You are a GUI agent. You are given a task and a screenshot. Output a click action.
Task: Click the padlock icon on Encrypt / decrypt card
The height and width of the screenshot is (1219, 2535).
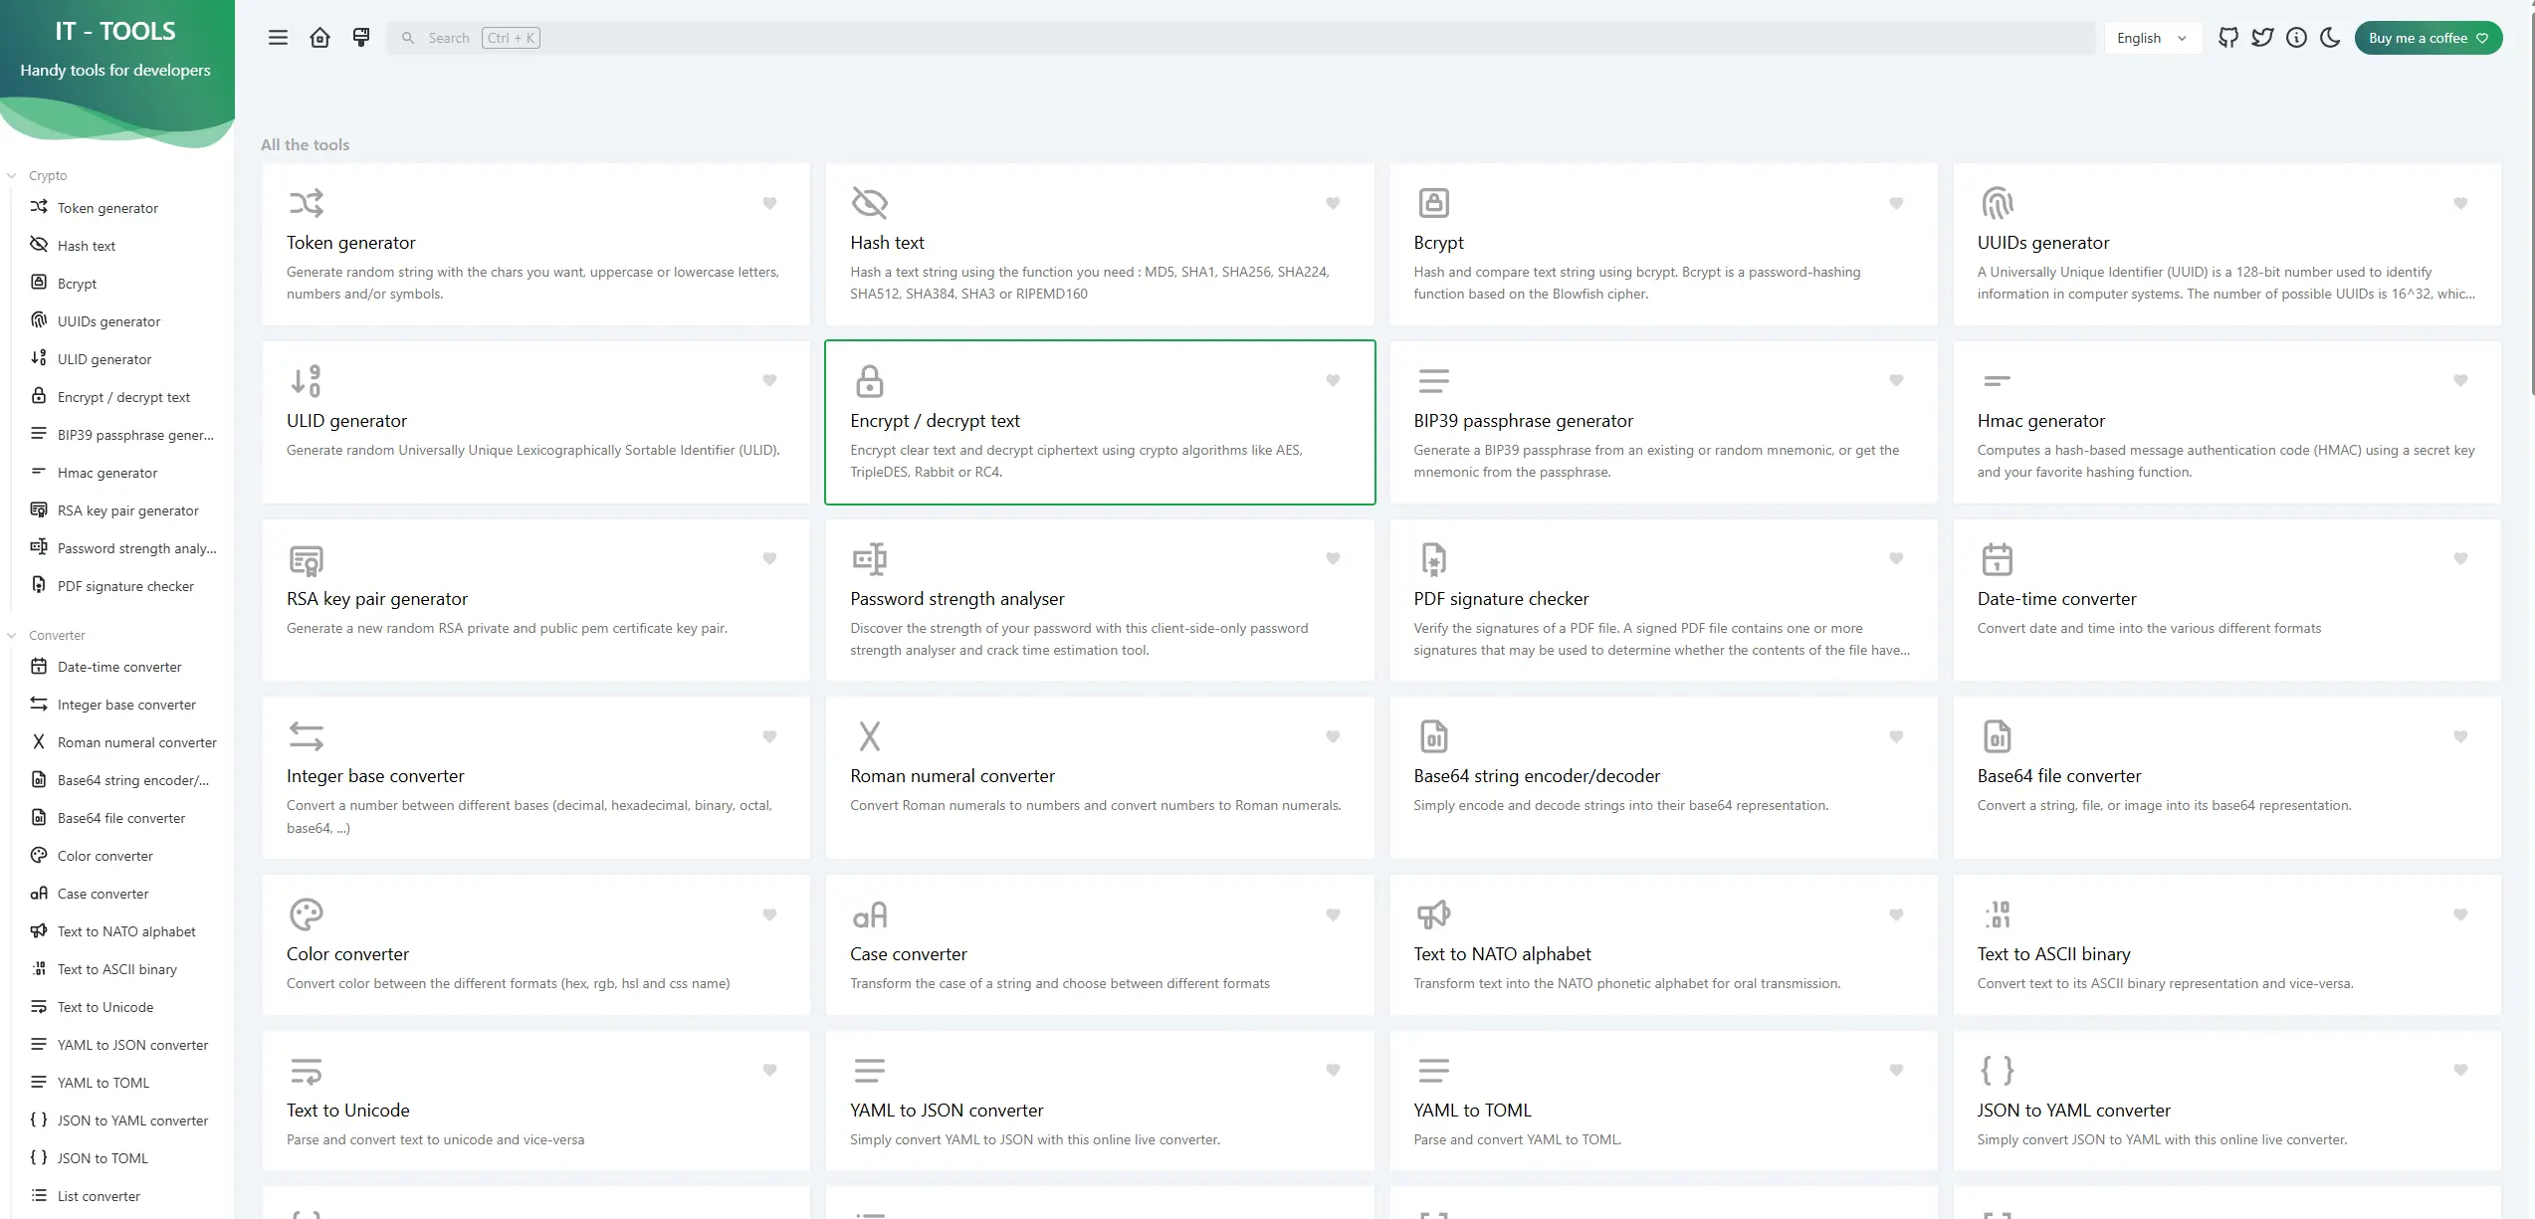(x=869, y=380)
